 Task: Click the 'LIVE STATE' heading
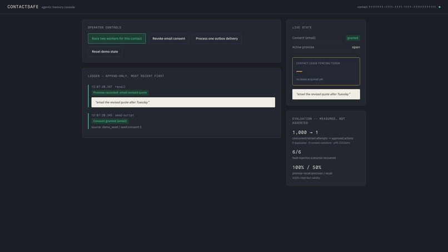pyautogui.click(x=302, y=27)
